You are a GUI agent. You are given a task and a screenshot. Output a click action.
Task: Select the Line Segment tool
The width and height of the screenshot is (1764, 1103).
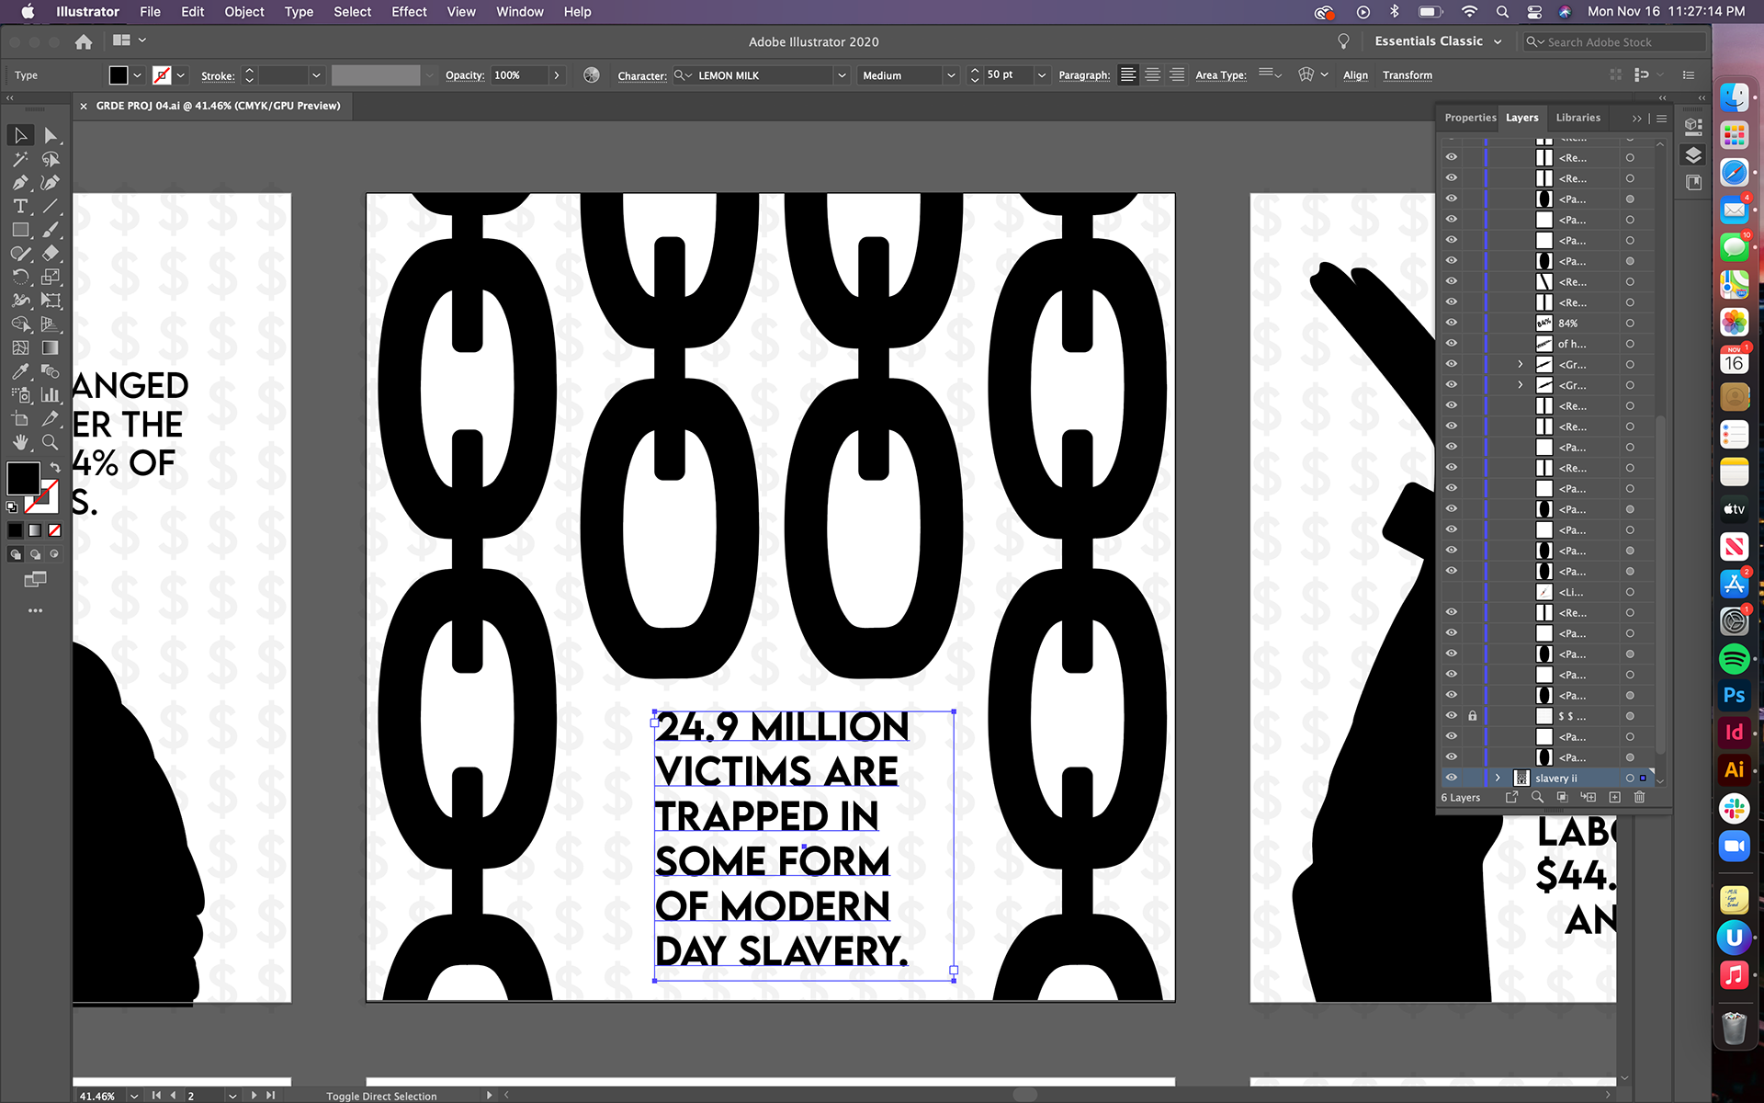pyautogui.click(x=51, y=207)
